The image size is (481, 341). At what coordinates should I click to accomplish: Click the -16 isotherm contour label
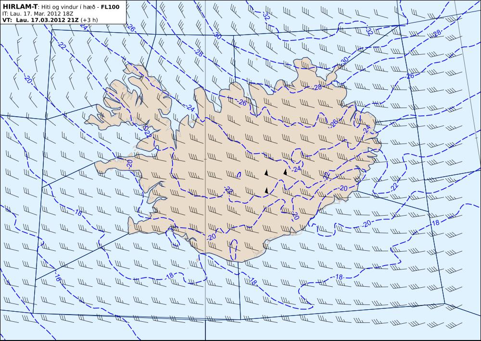tap(57, 277)
